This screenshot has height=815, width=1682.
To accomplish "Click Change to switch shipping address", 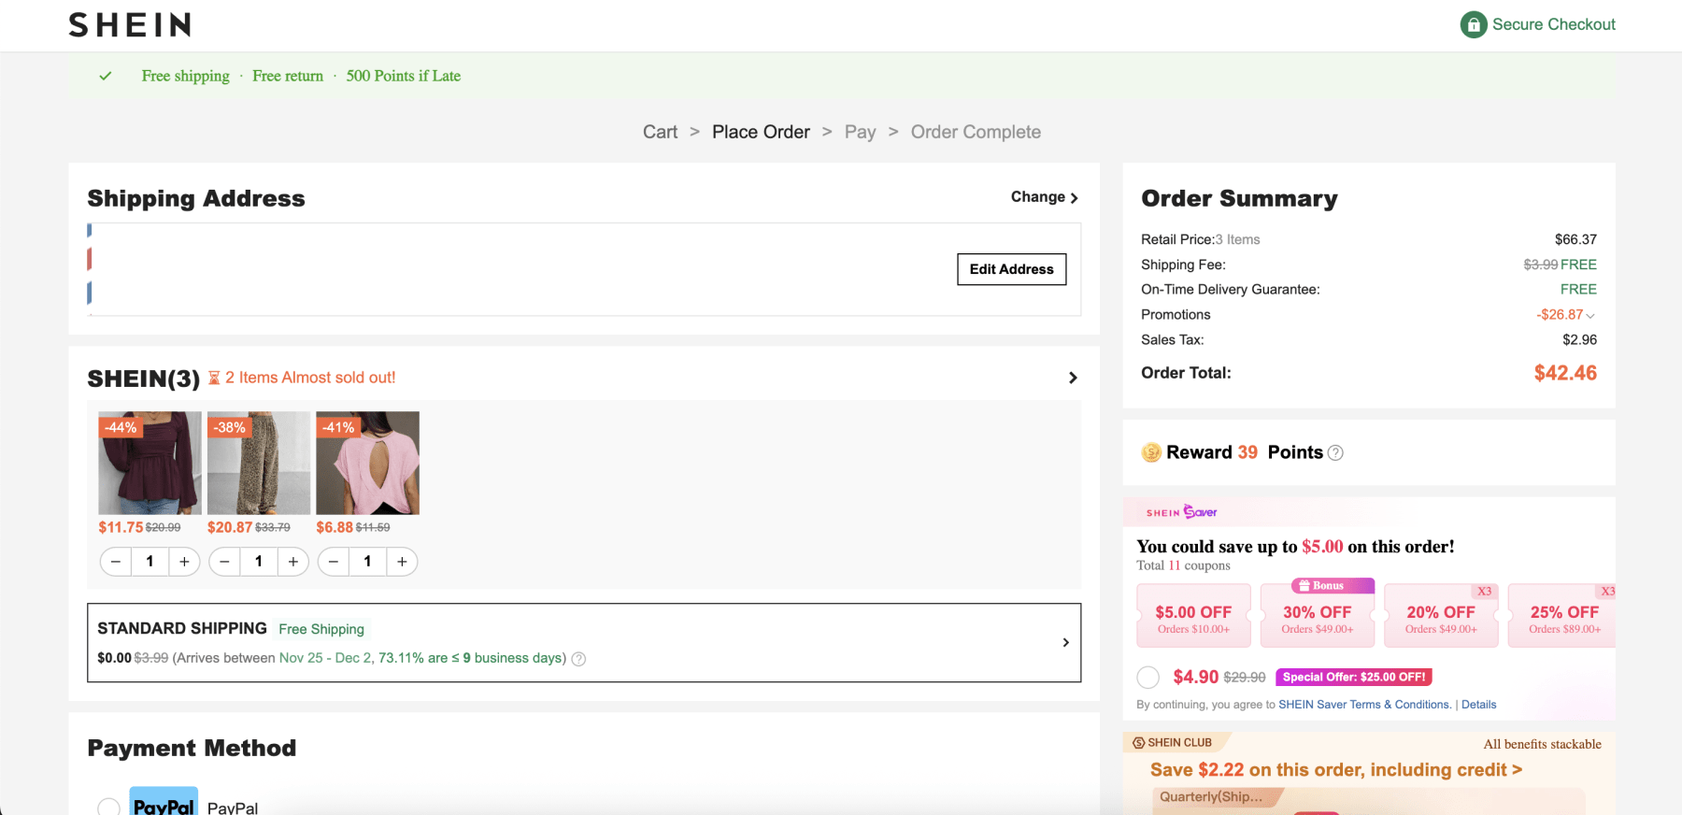I will 1045,197.
